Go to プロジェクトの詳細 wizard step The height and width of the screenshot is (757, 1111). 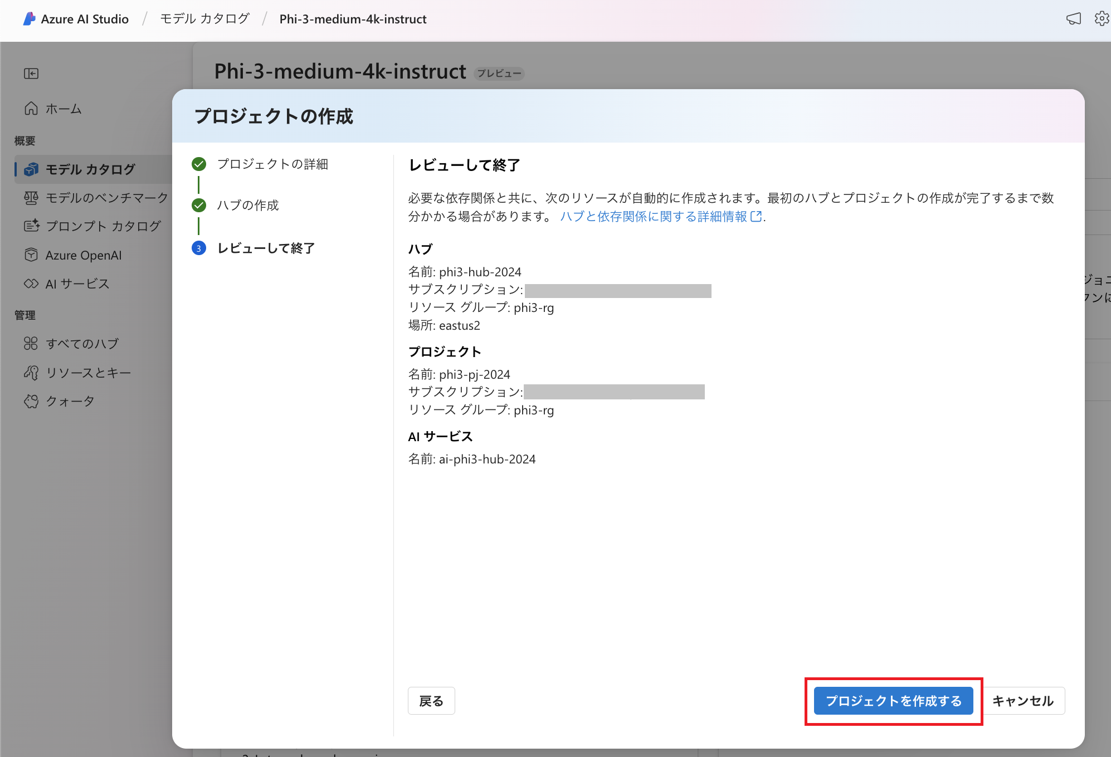(272, 164)
